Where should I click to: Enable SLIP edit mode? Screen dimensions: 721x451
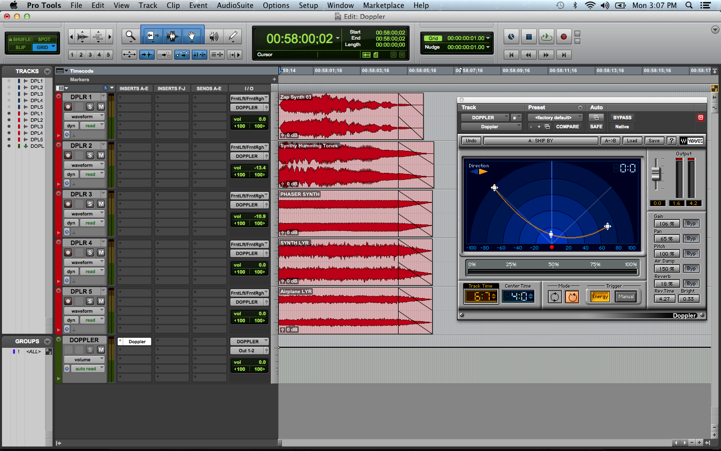pyautogui.click(x=20, y=48)
